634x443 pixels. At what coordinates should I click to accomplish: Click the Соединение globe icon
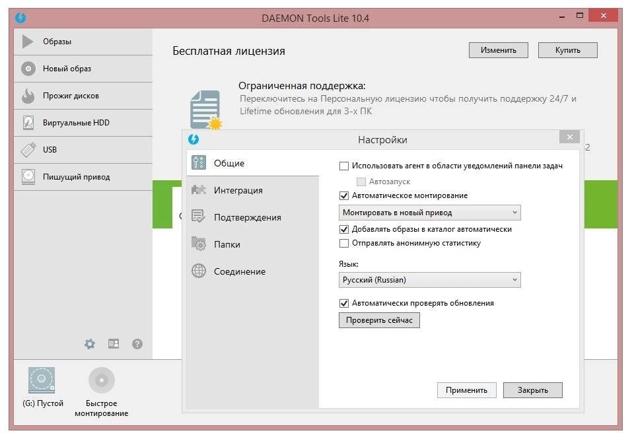[199, 271]
